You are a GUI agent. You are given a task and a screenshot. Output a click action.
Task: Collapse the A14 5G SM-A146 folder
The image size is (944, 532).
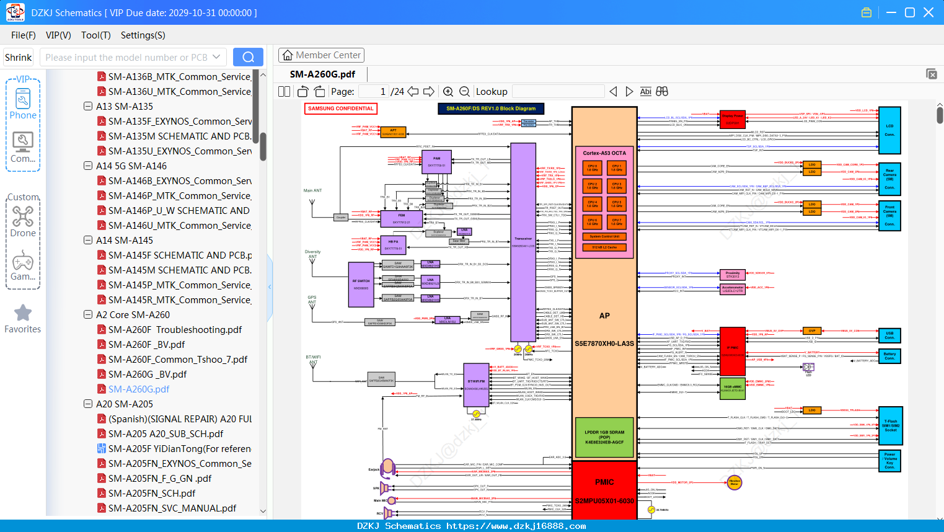[88, 166]
